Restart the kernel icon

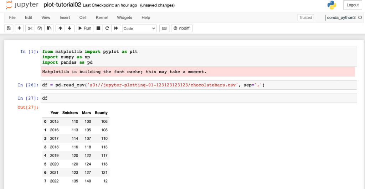[107, 28]
